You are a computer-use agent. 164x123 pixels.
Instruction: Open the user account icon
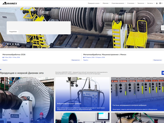click(x=157, y=3)
